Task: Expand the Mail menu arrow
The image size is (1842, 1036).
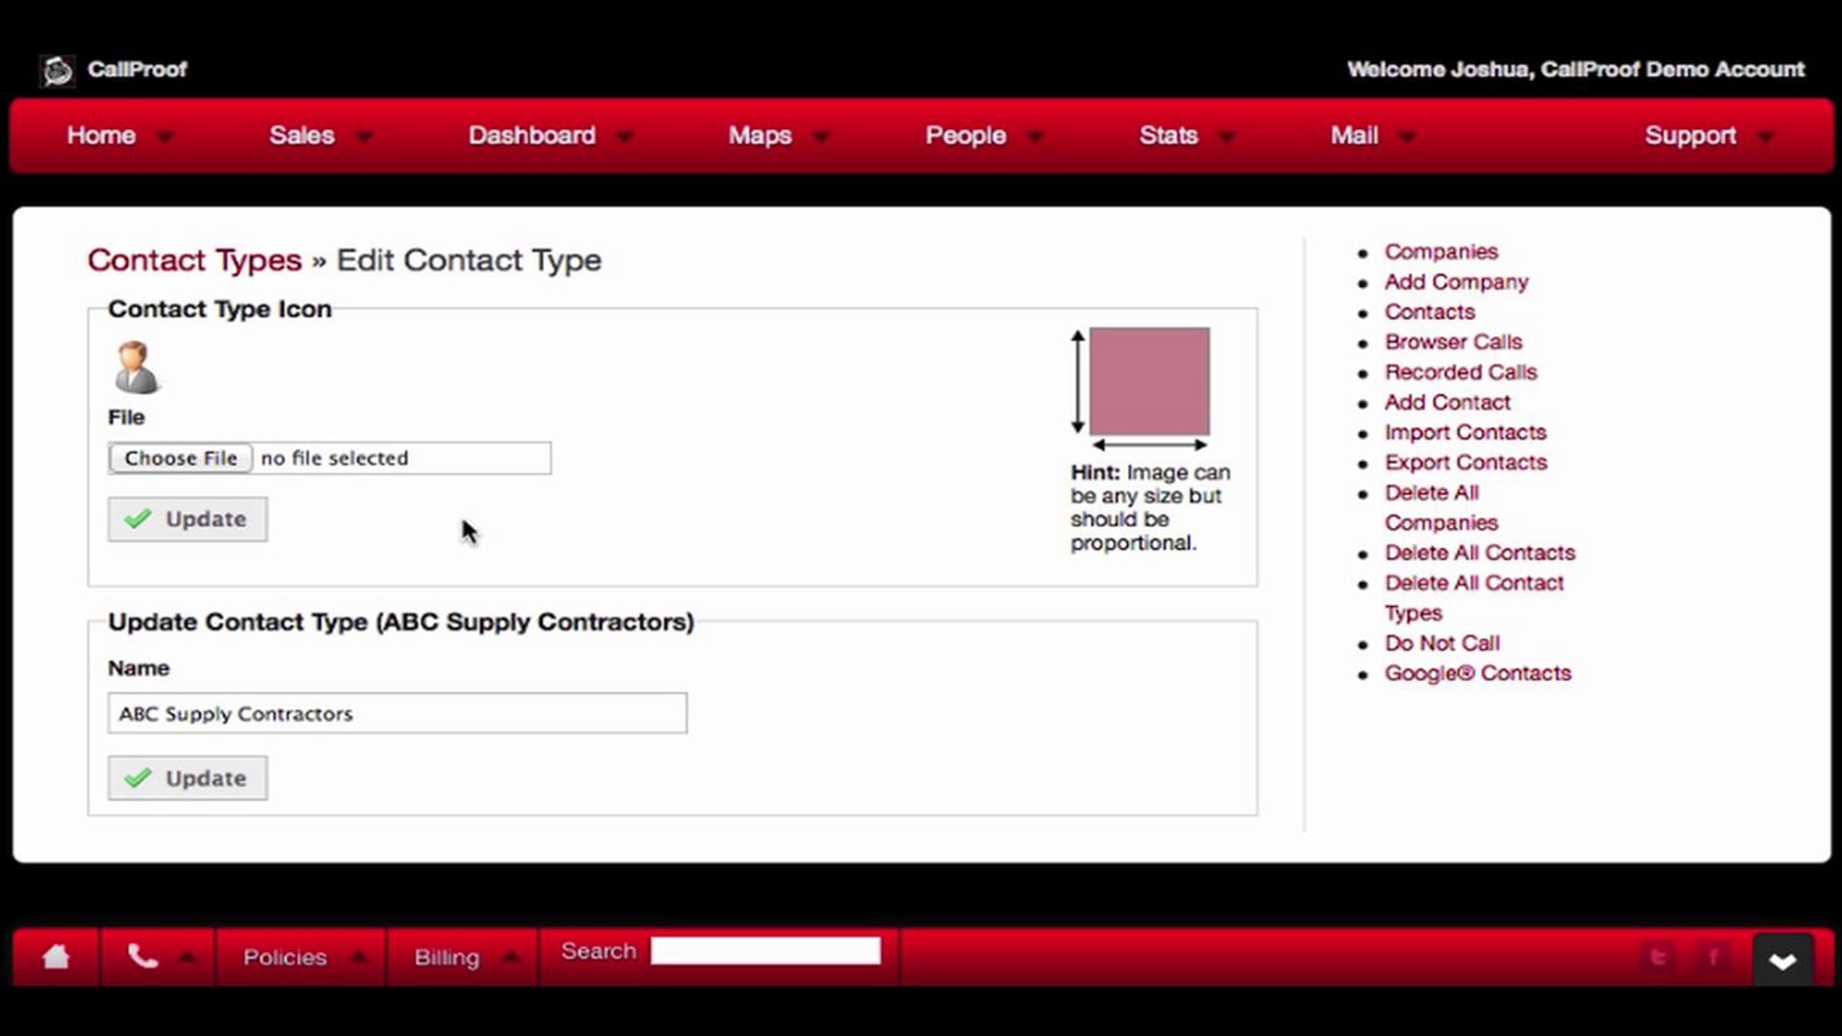Action: [1407, 137]
